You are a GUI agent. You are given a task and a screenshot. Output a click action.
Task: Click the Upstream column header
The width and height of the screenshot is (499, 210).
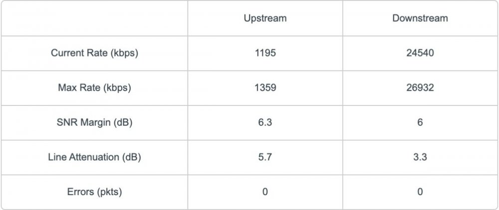point(265,18)
